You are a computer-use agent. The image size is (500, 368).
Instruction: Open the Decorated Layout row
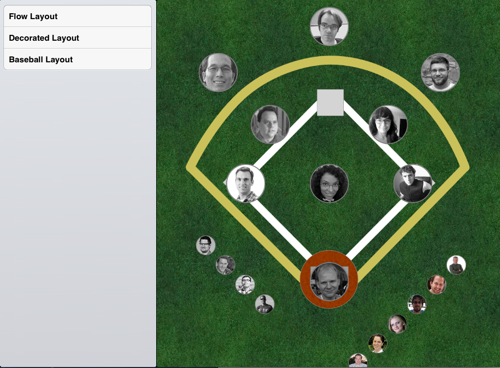(x=78, y=38)
